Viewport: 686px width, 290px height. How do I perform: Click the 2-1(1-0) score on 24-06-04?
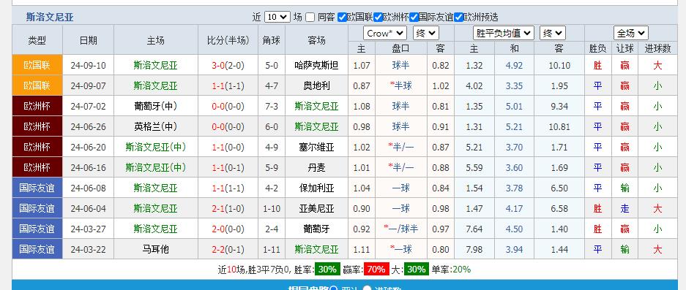[228, 209]
